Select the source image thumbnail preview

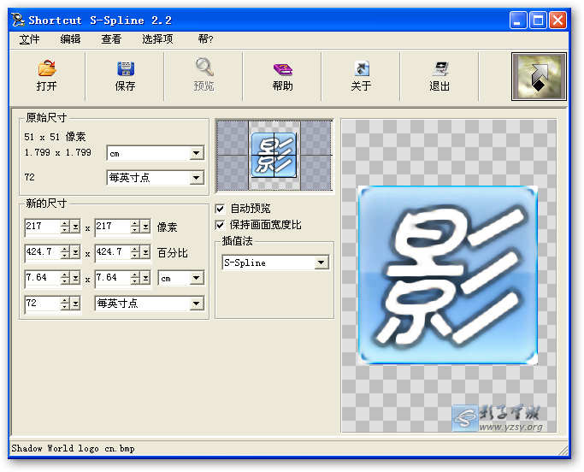(x=274, y=155)
